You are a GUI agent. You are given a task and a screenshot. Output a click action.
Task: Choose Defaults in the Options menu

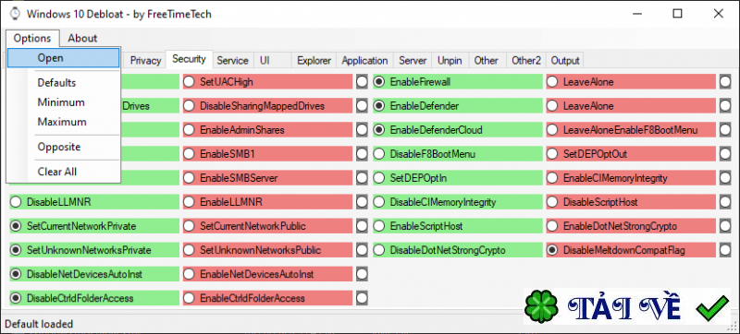click(x=63, y=83)
